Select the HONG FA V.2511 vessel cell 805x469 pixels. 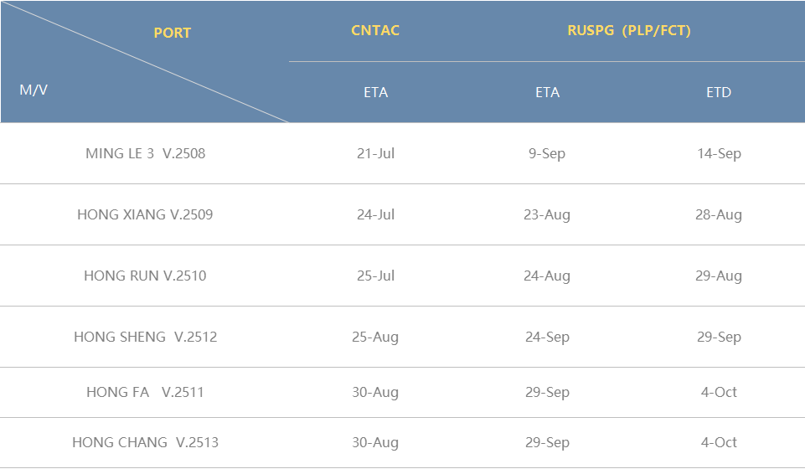[145, 392]
